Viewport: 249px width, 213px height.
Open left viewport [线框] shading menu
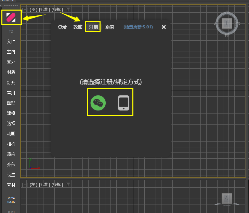click(x=57, y=185)
